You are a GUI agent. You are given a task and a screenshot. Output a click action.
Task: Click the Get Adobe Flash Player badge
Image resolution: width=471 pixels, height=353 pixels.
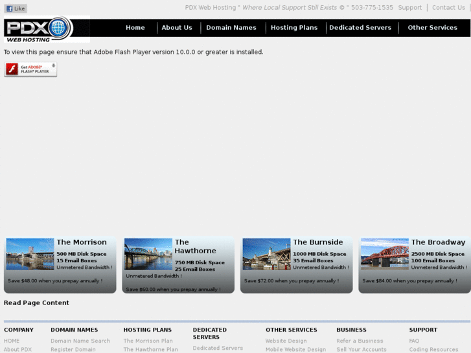click(x=30, y=69)
